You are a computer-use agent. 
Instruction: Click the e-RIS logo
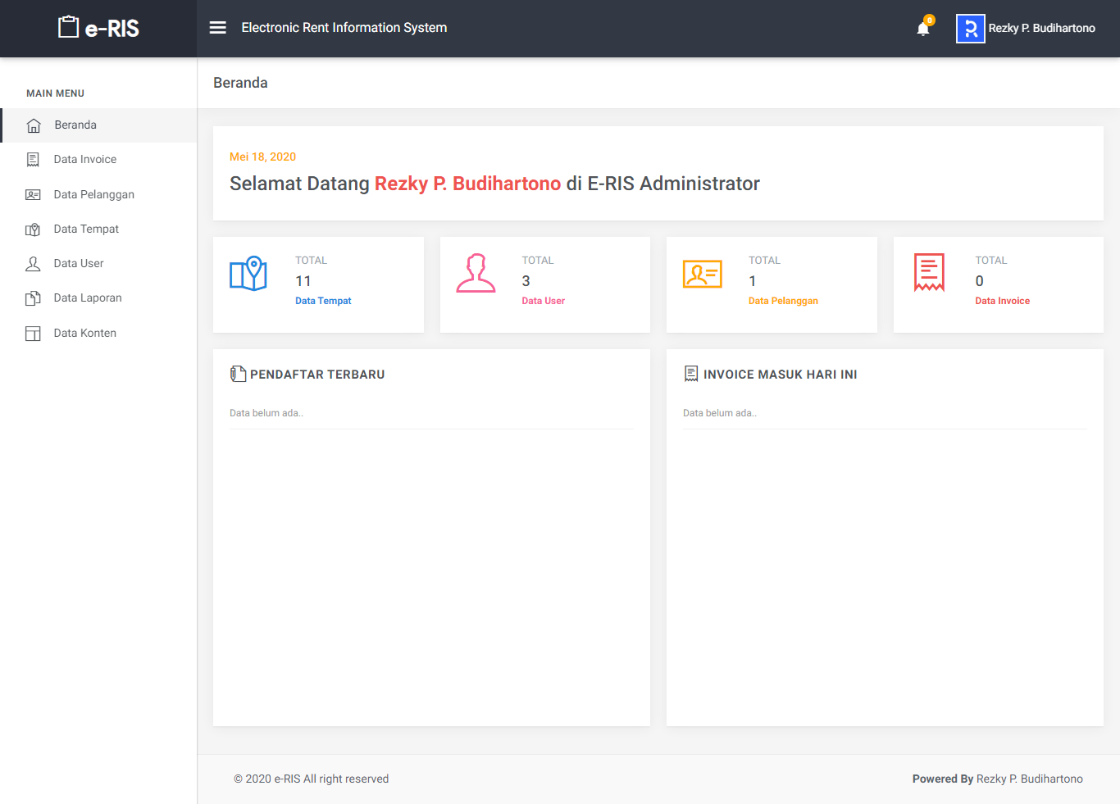[x=98, y=28]
